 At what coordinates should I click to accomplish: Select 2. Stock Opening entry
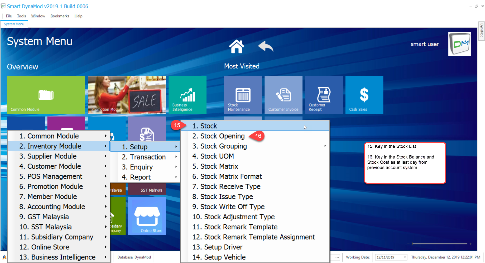click(x=255, y=136)
